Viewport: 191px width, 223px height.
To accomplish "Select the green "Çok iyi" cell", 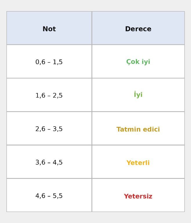I will pos(138,62).
